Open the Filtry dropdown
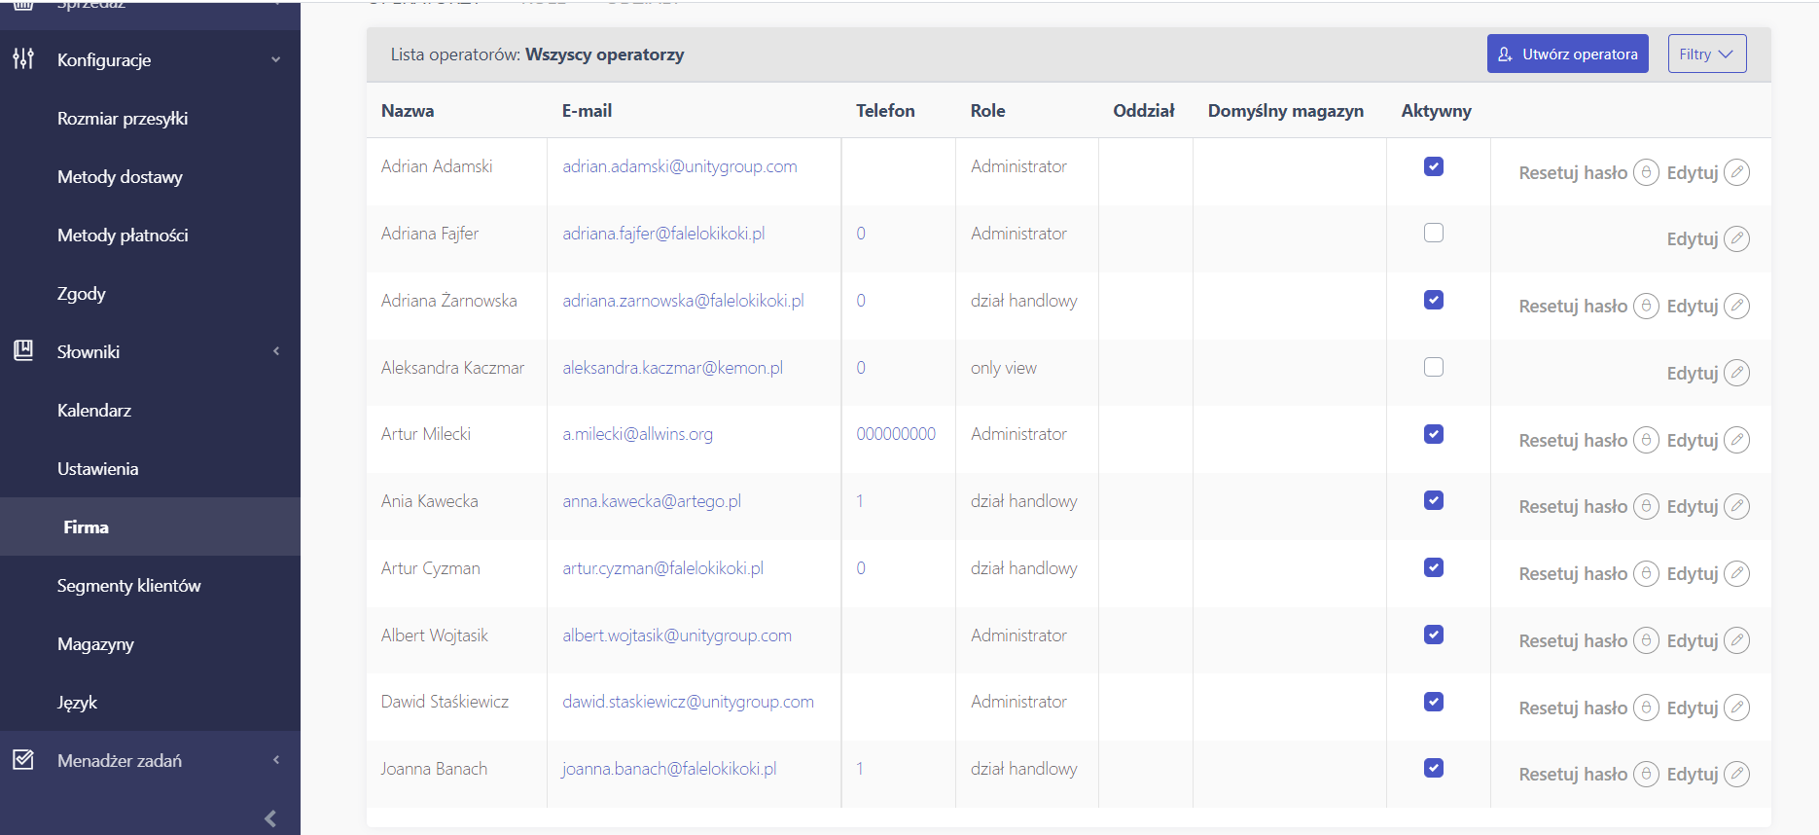 1707,54
